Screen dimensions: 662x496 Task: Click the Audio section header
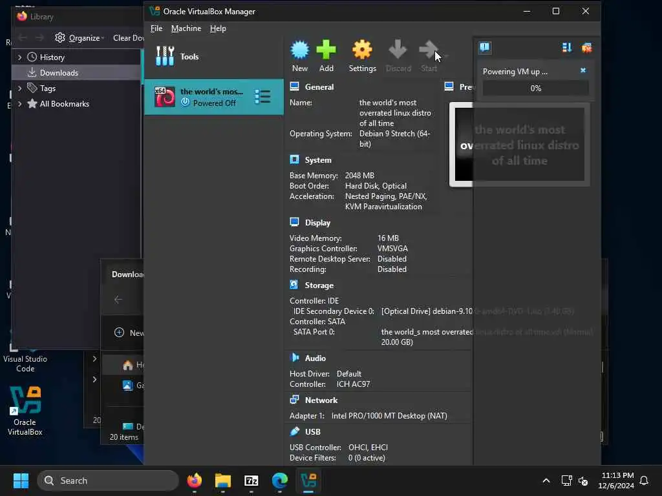pyautogui.click(x=315, y=358)
